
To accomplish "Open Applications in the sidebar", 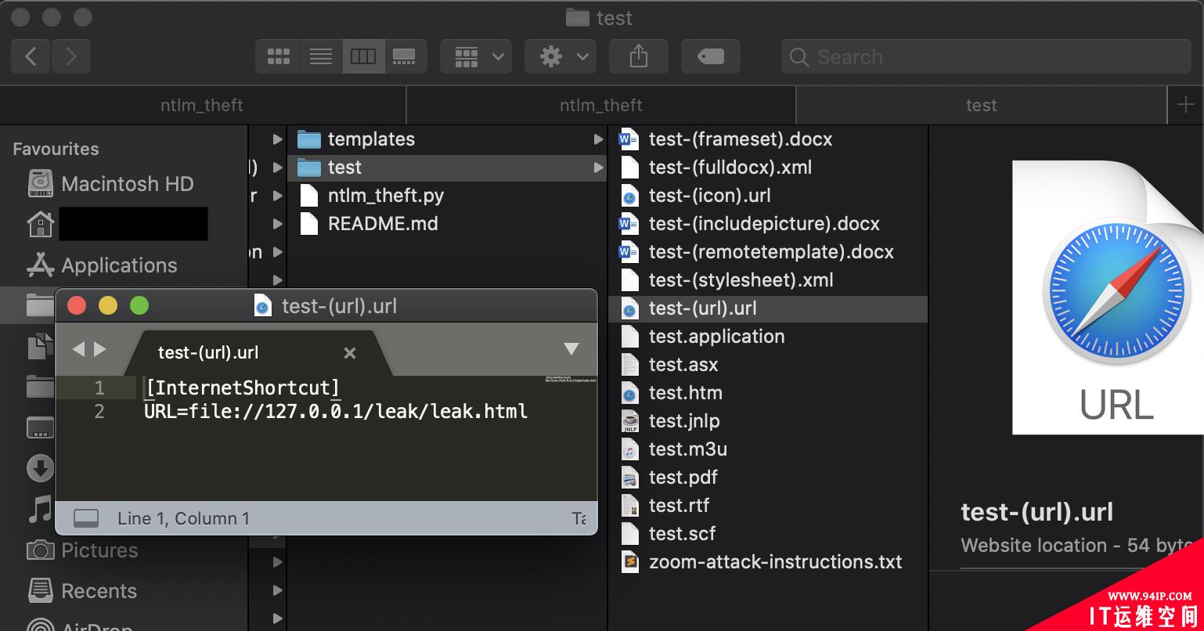I will (102, 265).
